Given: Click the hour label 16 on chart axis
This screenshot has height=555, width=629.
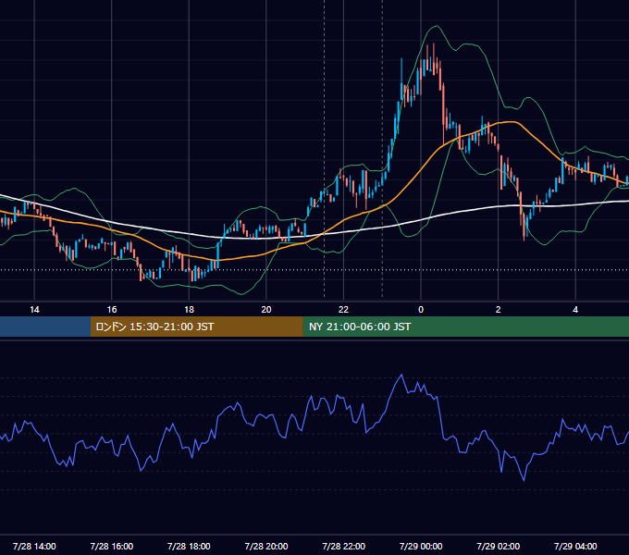Looking at the screenshot, I should point(112,310).
